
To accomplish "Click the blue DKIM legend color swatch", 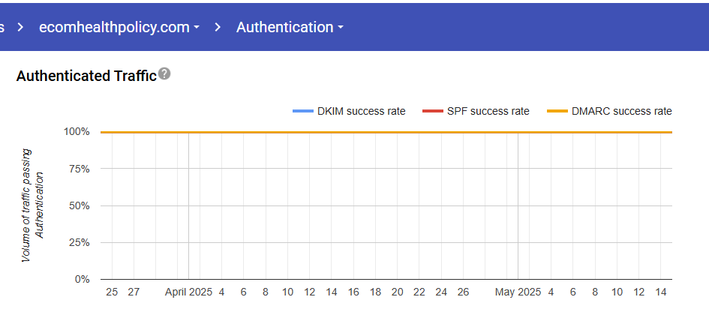I will (302, 112).
